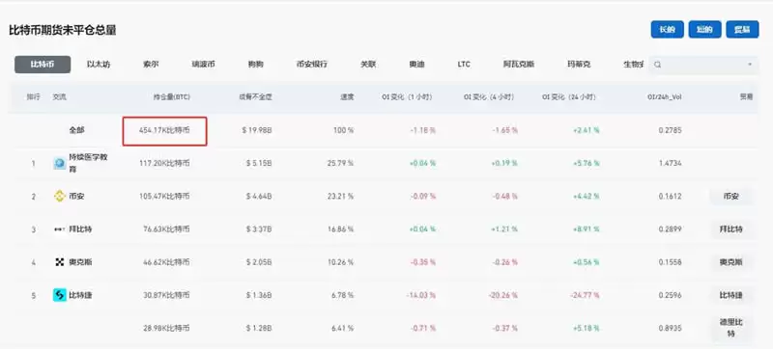Switch to the 玛蒂克 tab
This screenshot has height=349, width=773.
tap(579, 65)
